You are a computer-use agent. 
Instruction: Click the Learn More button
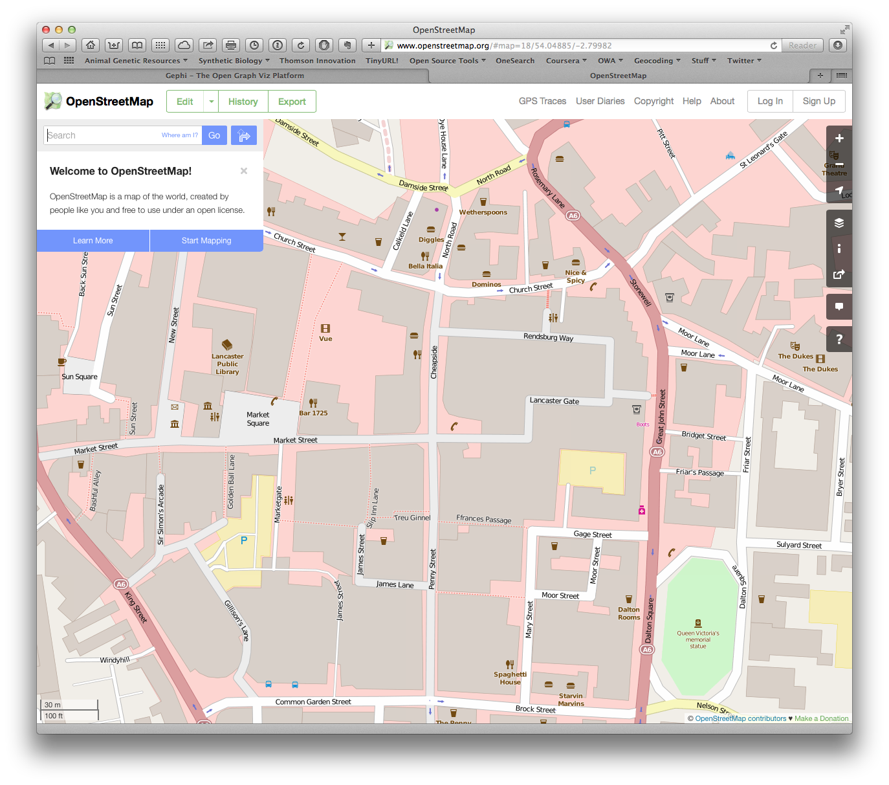coord(93,240)
